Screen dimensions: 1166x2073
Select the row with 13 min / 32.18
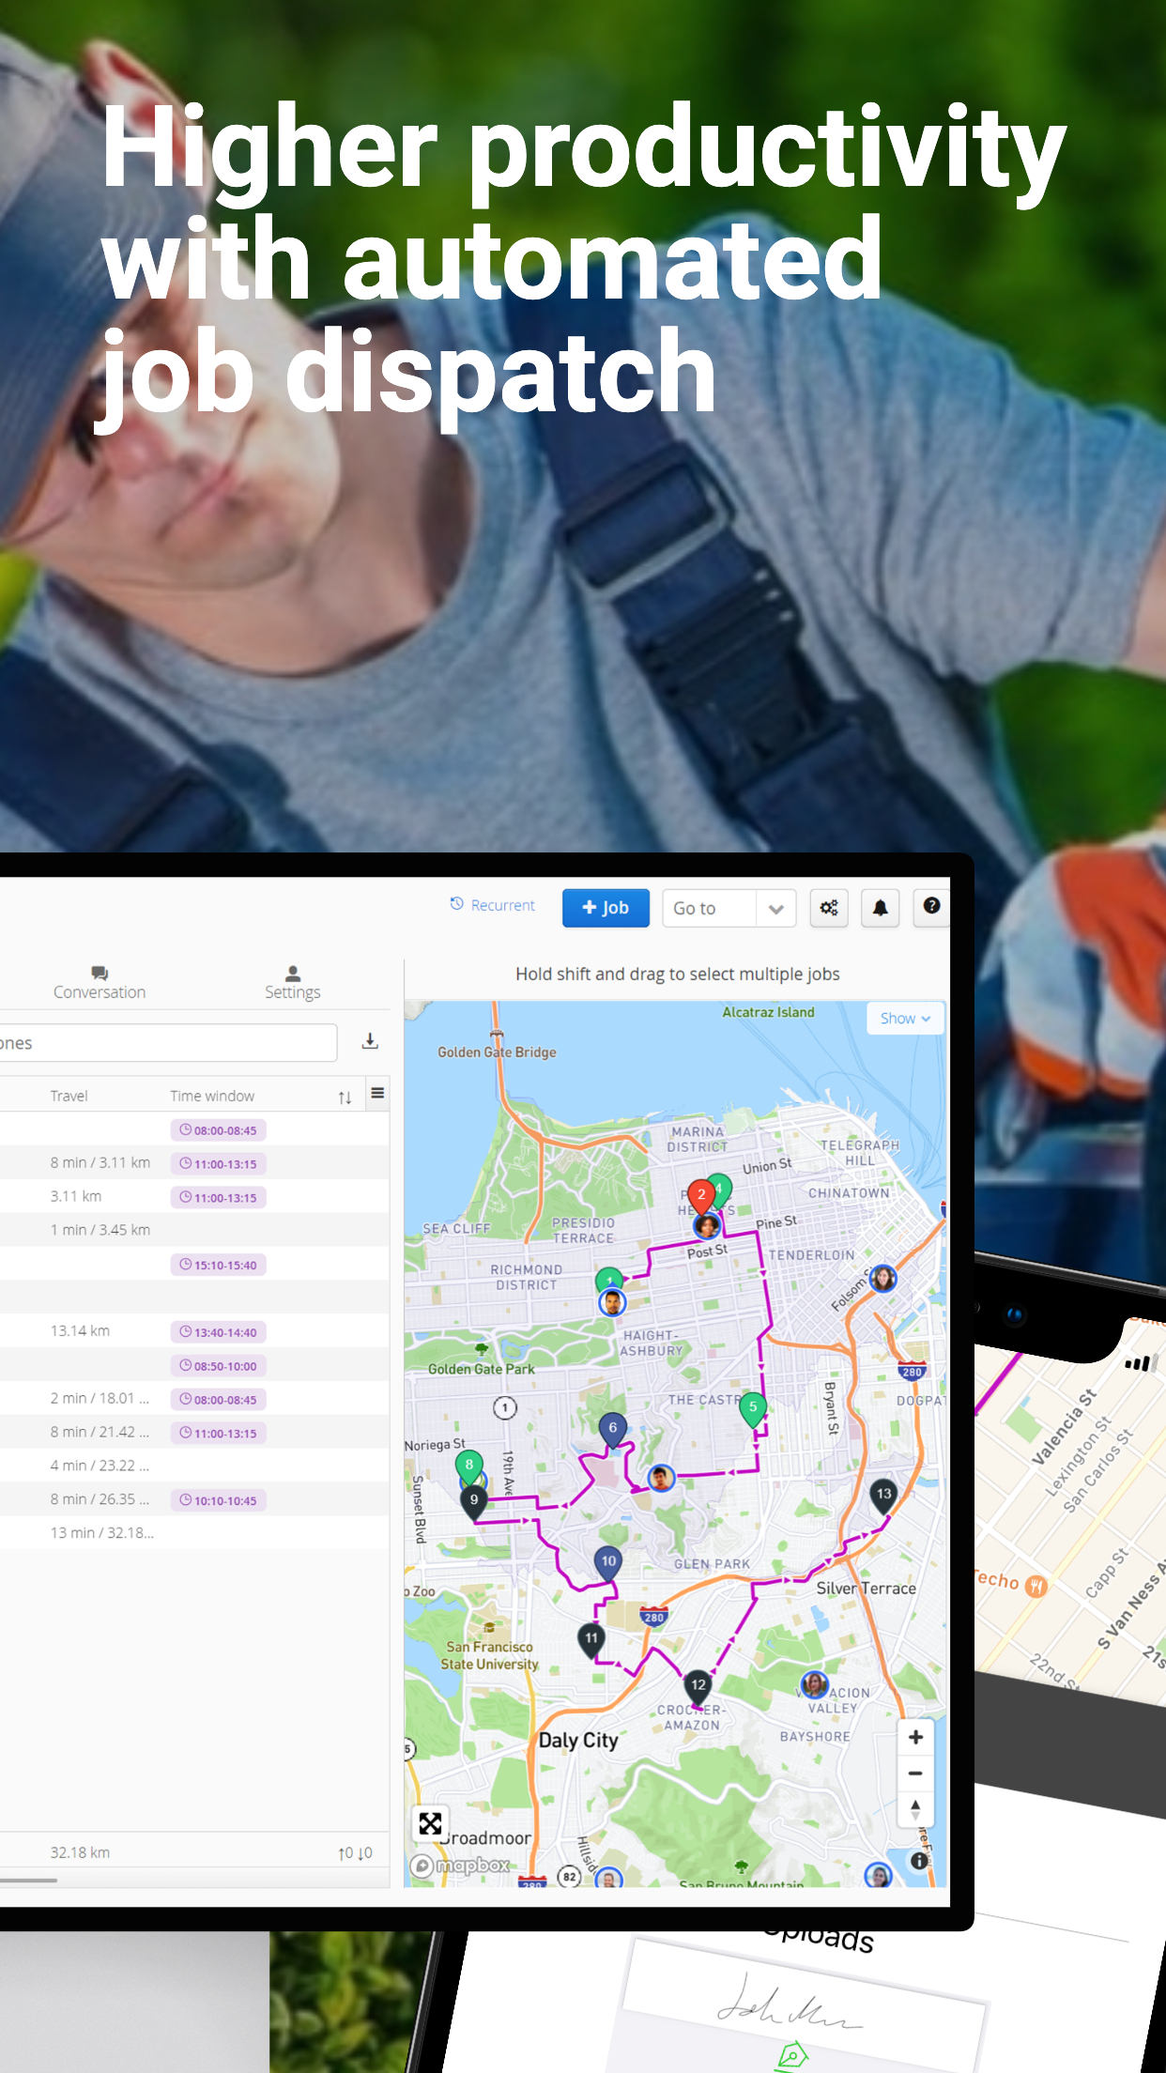194,1533
